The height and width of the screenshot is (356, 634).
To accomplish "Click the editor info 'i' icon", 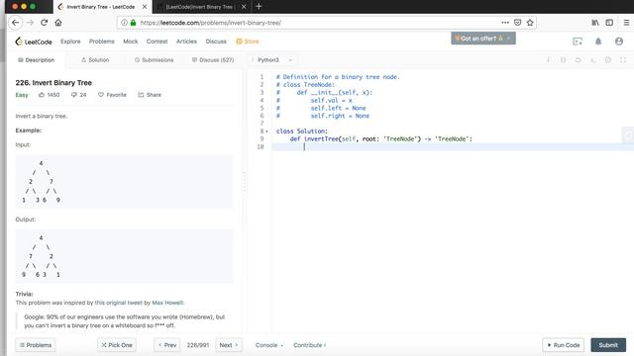I will 548,60.
